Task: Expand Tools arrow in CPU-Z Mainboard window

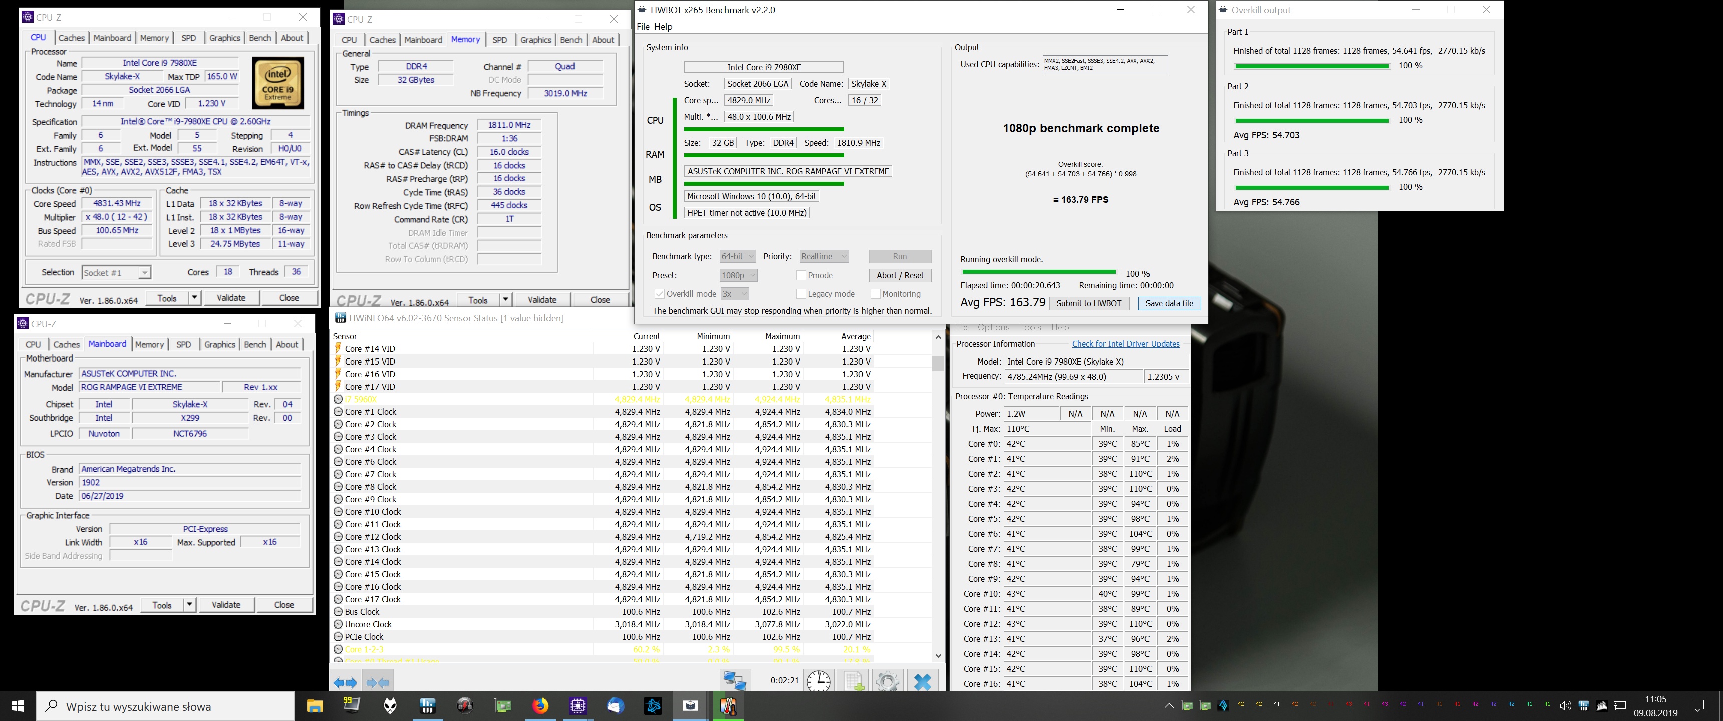Action: point(189,605)
